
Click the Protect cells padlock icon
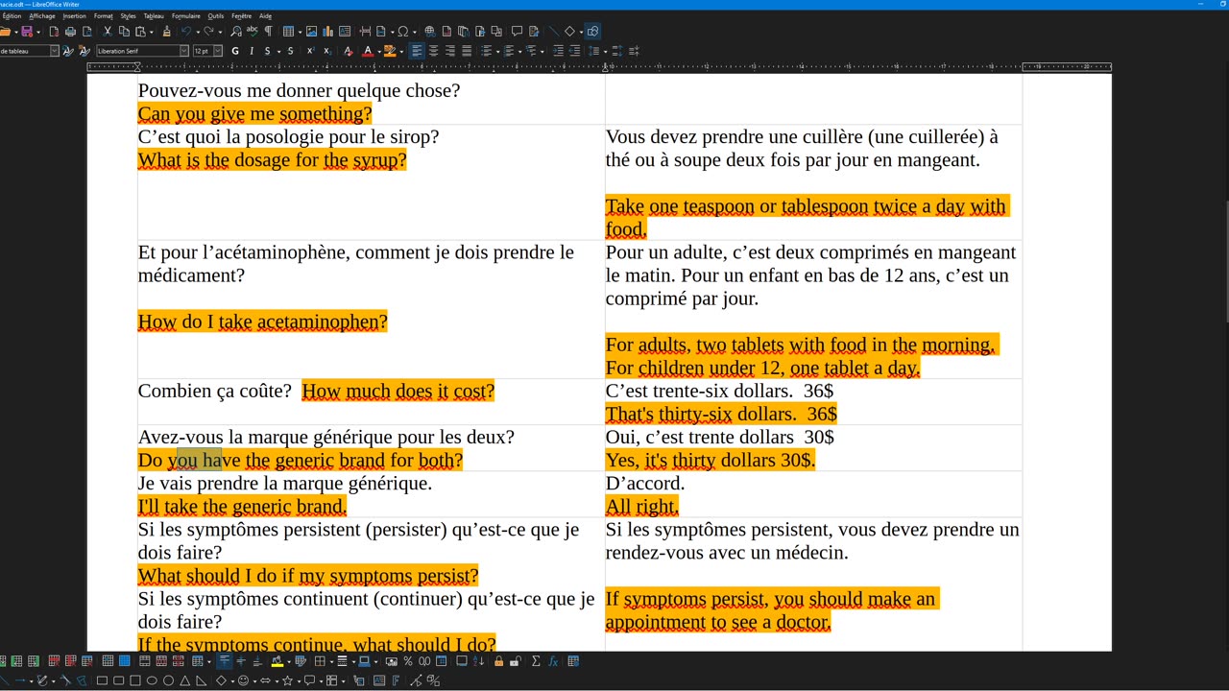(498, 661)
